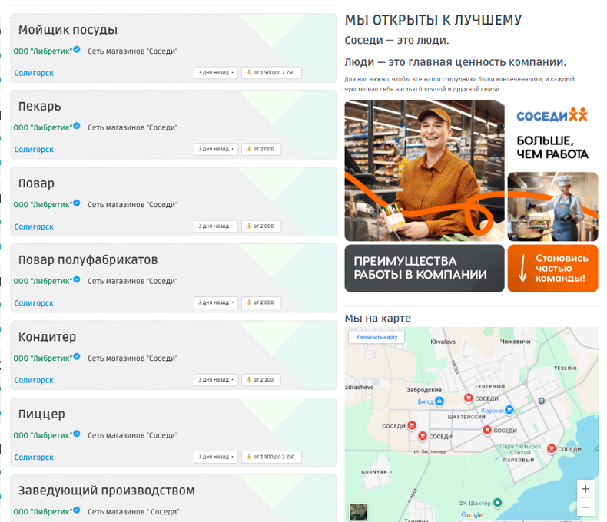607x522 pixels.
Task: Open Заведующий производством vacancy
Action: [107, 491]
